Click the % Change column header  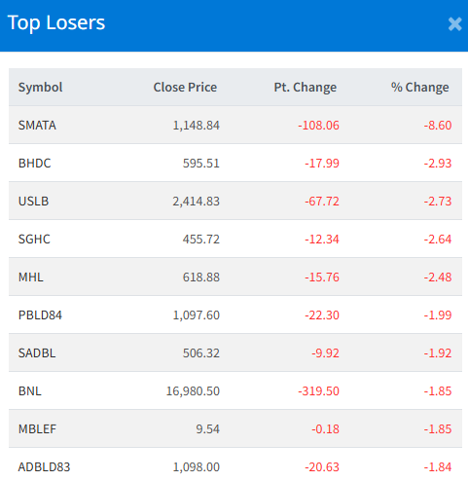420,88
